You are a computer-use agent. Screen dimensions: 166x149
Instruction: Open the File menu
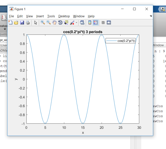coord(12,16)
